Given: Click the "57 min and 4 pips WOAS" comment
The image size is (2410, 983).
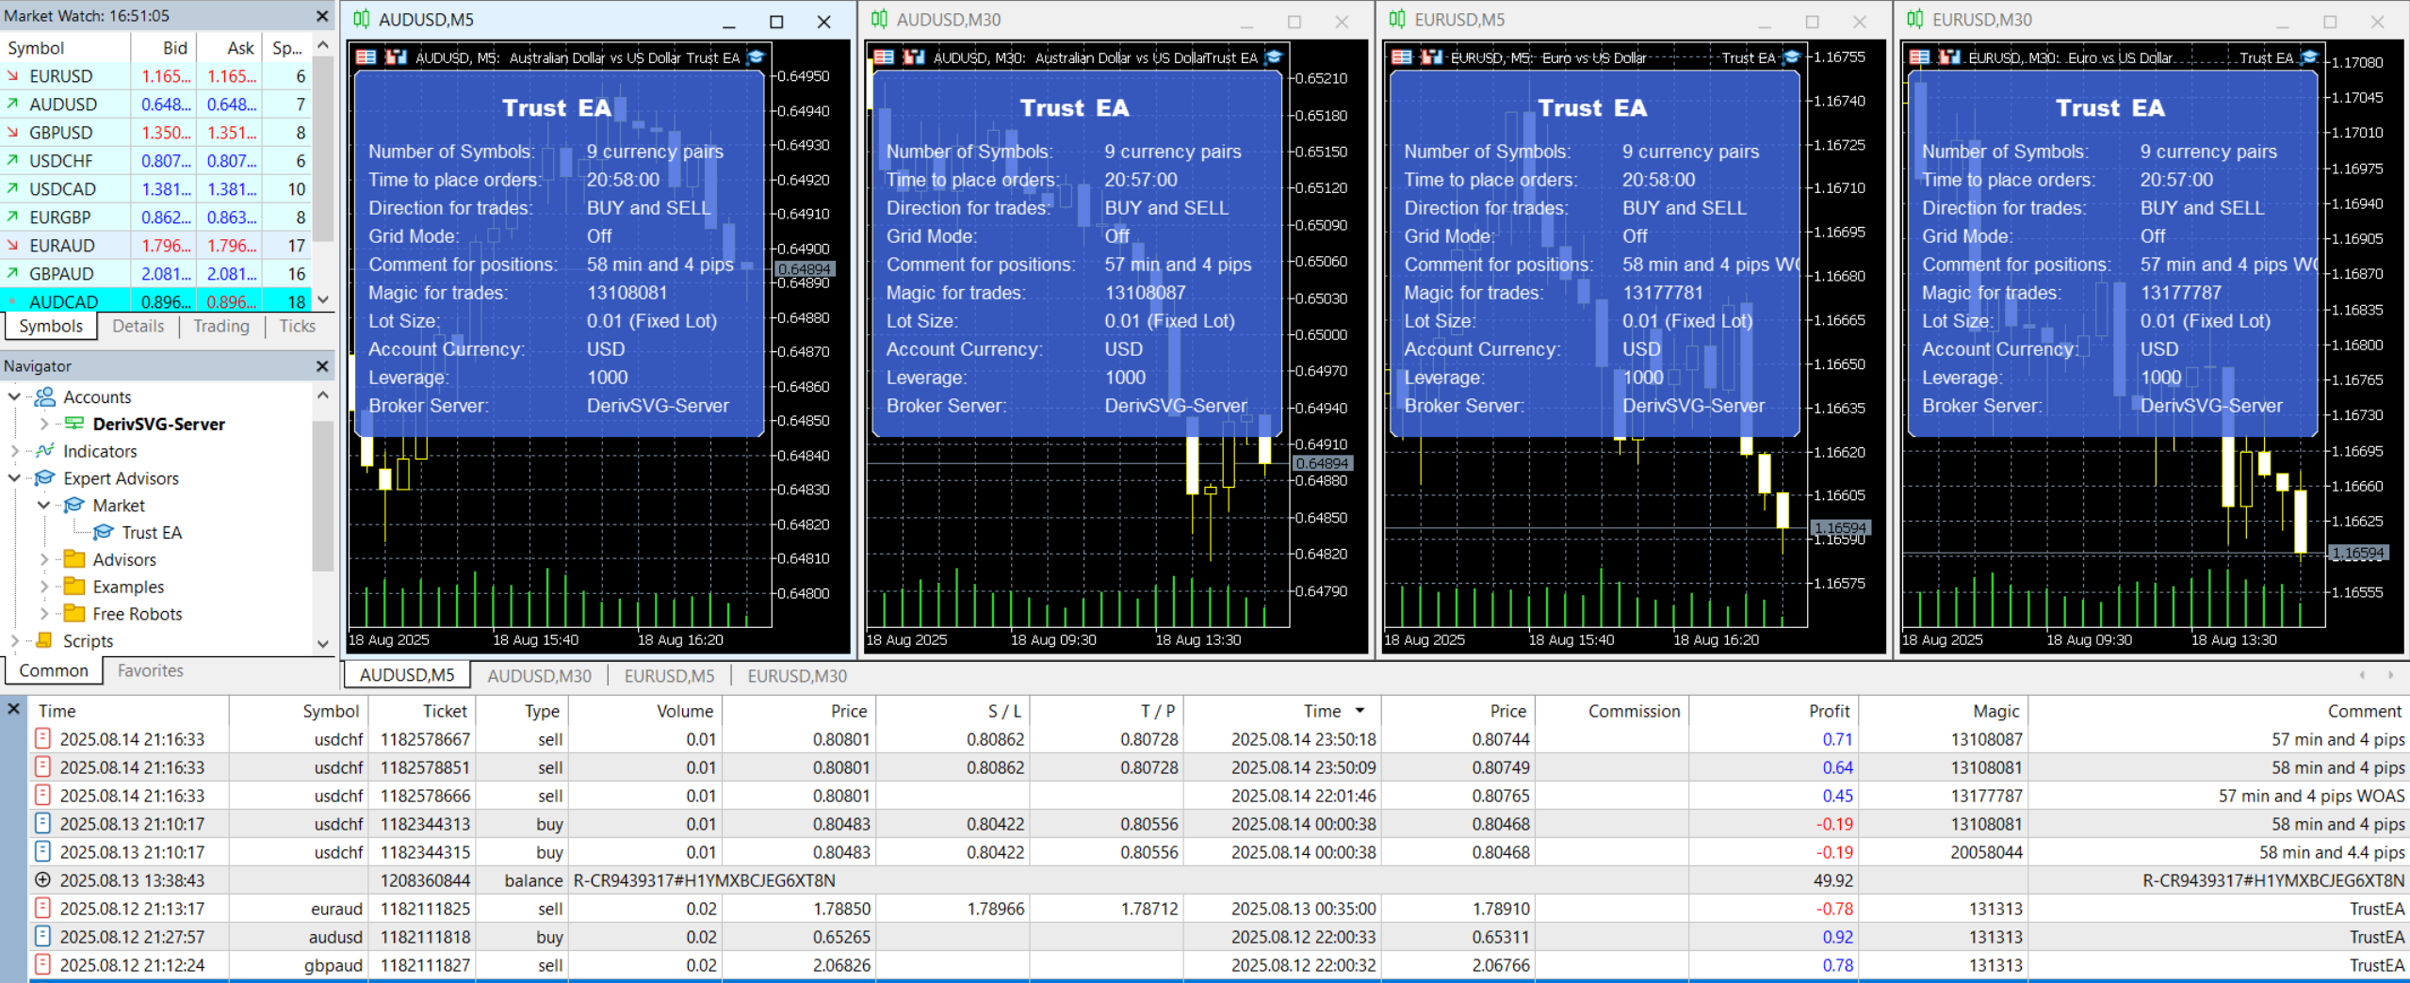Looking at the screenshot, I should coord(2311,796).
